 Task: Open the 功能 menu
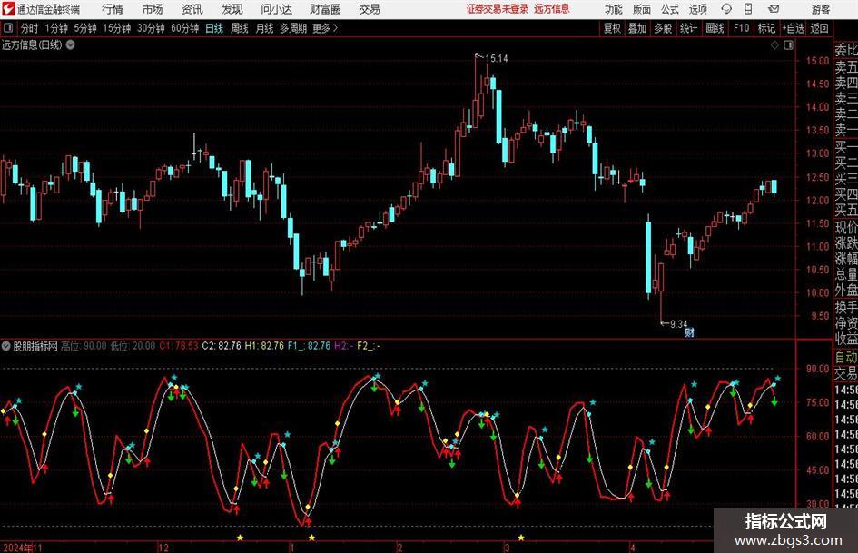(614, 9)
